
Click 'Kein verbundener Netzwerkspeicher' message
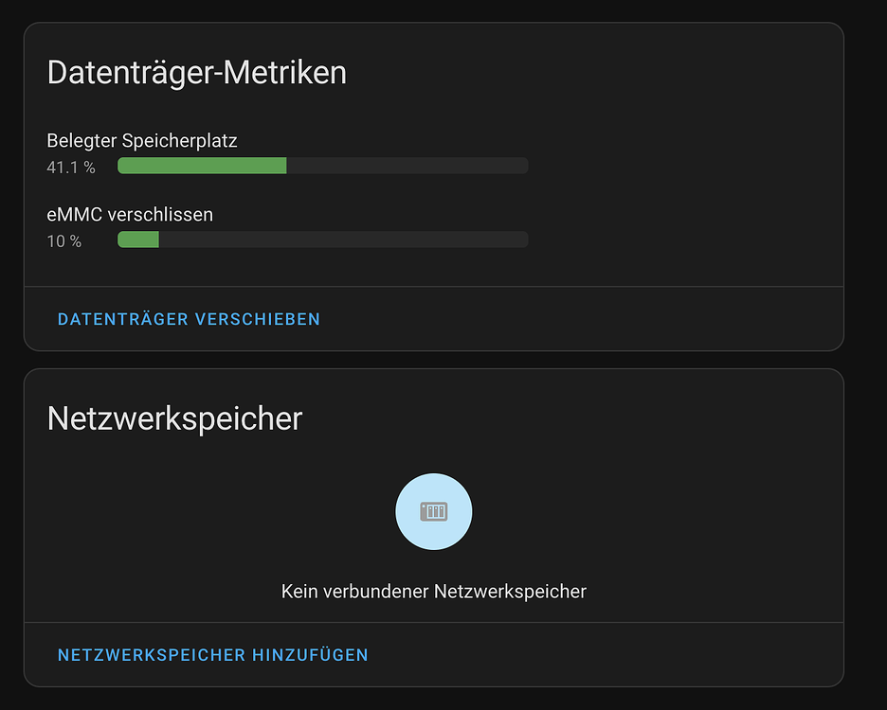click(x=434, y=590)
